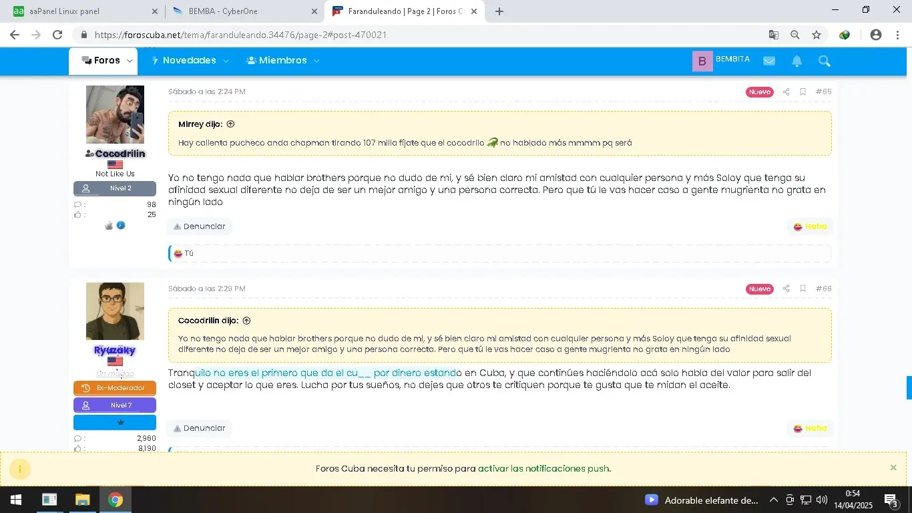Reload the current page
This screenshot has width=912, height=513.
tap(57, 35)
